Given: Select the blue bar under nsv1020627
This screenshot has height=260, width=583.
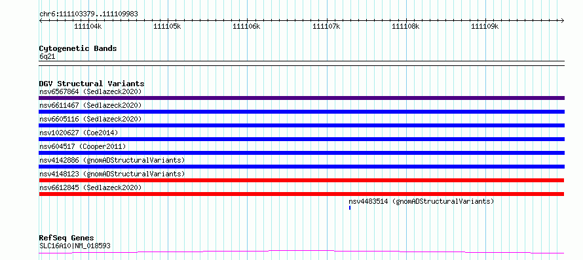Looking at the screenshot, I should point(301,139).
